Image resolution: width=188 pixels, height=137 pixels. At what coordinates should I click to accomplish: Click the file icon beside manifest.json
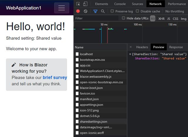pyautogui.click(x=77, y=99)
